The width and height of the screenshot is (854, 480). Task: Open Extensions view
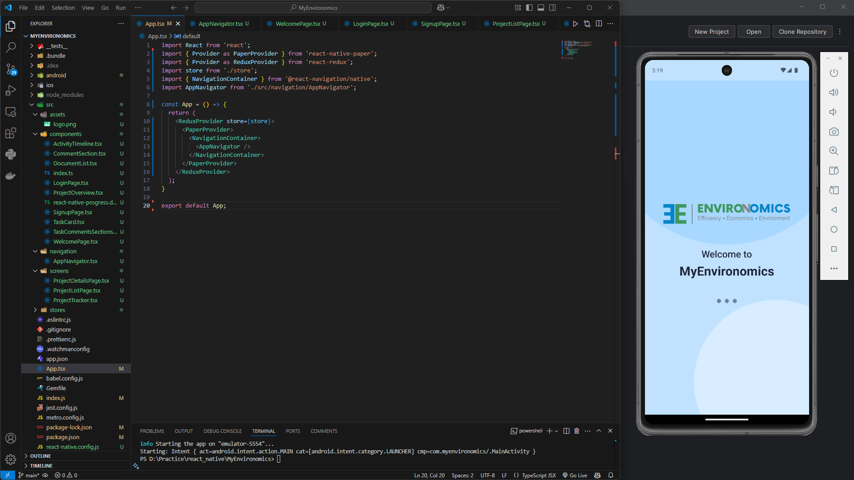11,133
